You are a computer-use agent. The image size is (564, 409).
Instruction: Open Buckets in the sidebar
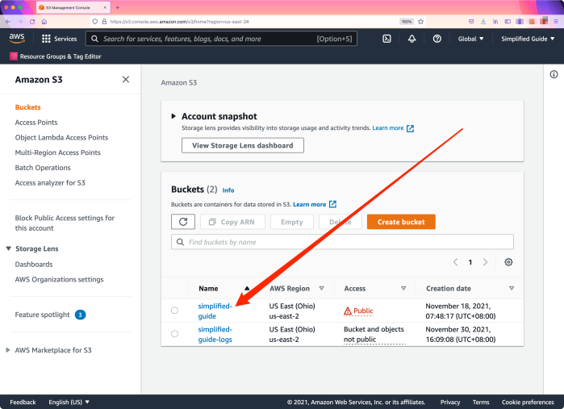(27, 107)
